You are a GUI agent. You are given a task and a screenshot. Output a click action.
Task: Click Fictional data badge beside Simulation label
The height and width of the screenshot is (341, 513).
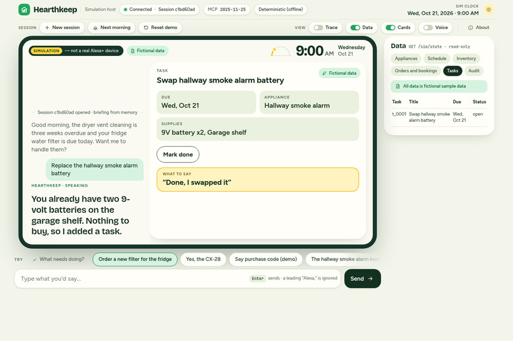point(148,51)
